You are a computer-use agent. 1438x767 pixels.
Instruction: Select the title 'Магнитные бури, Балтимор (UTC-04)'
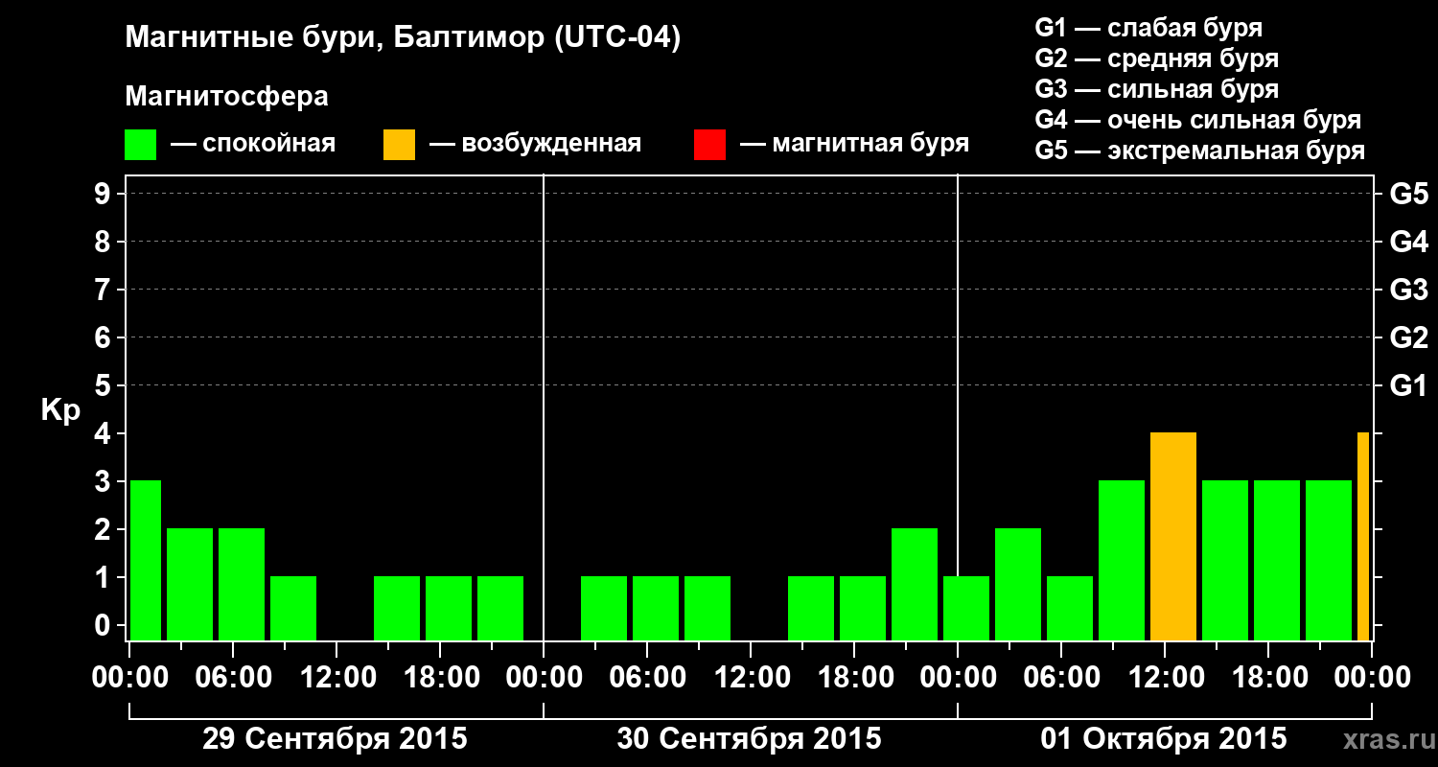tap(403, 39)
